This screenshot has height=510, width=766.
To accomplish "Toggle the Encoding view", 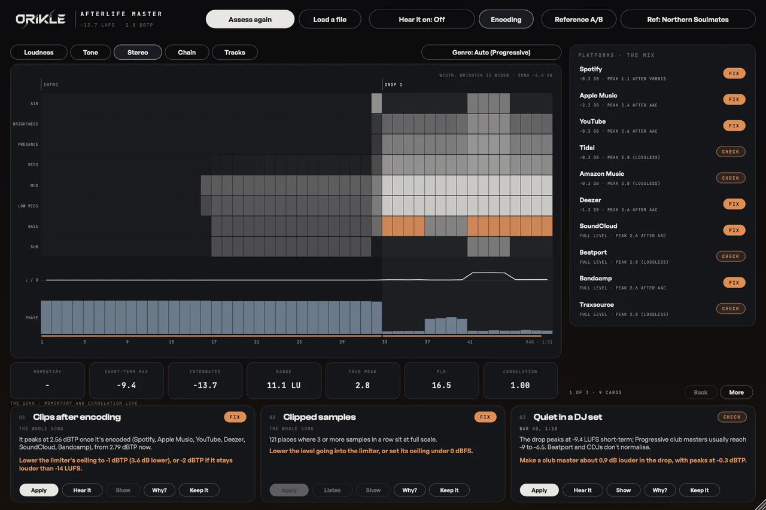I will click(506, 19).
